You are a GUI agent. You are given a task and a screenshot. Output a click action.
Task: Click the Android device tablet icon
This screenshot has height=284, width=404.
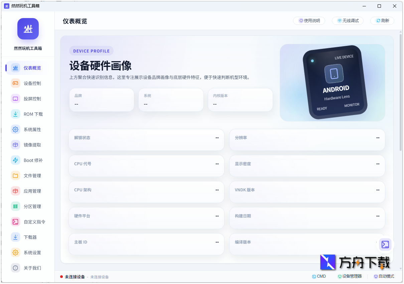pos(334,74)
